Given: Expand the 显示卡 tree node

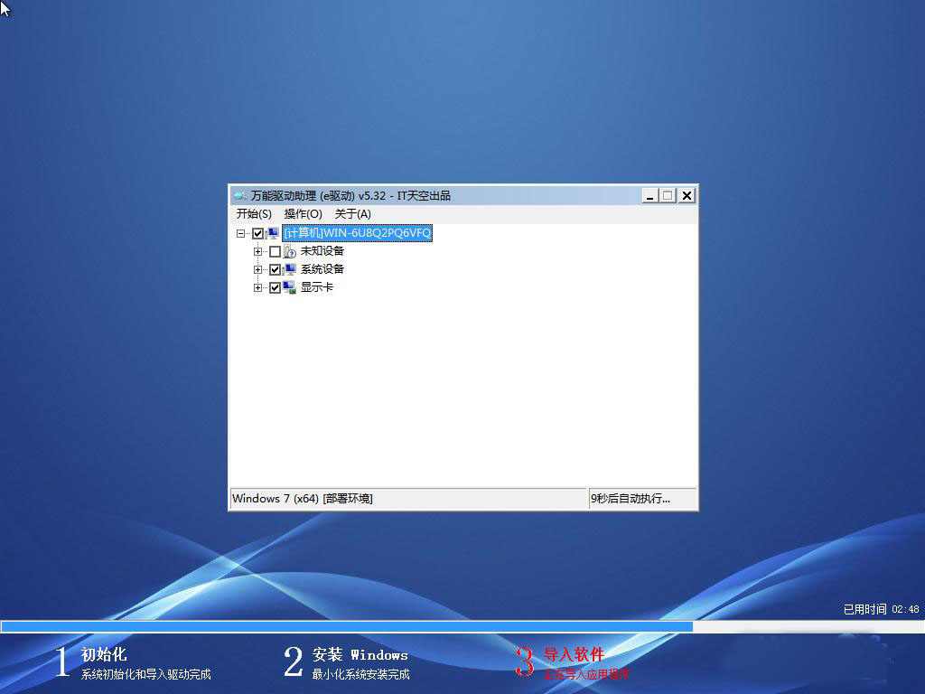Looking at the screenshot, I should (258, 287).
